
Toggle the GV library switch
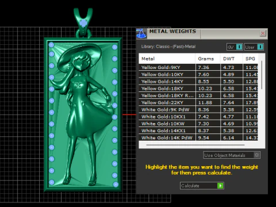pyautogui.click(x=239, y=47)
